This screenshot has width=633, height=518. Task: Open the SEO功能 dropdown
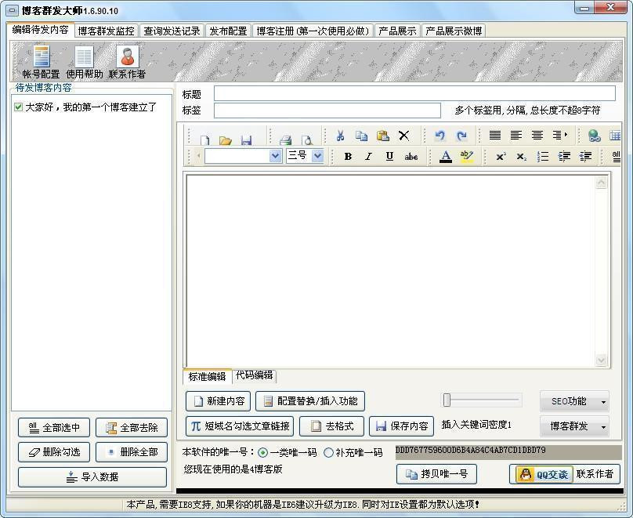coord(574,401)
